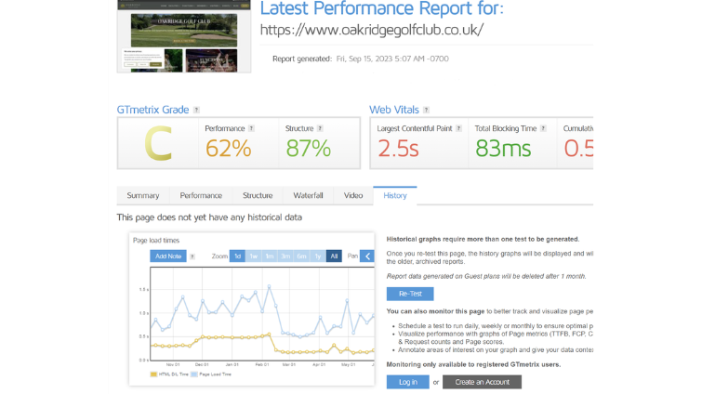Viewport: 702px width, 394px height.
Task: Switch to the Summary tab
Action: coord(143,195)
